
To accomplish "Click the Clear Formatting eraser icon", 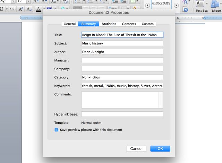I will tap(66, 1).
